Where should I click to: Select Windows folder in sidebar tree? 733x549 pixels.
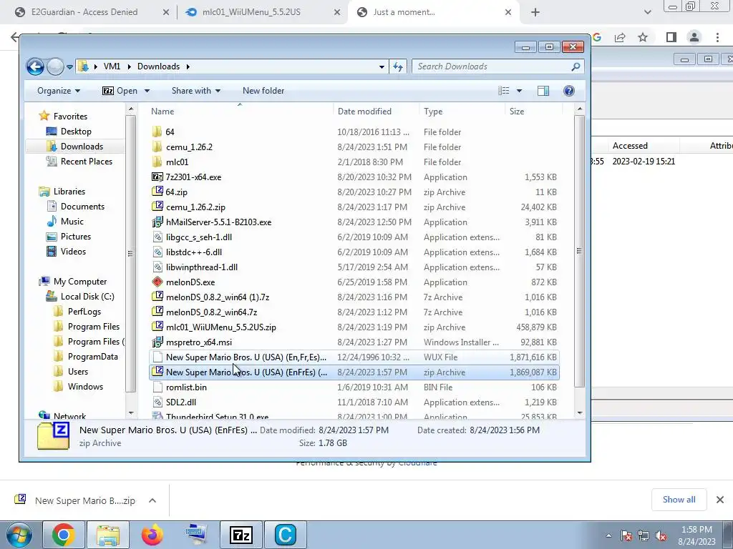click(x=85, y=387)
